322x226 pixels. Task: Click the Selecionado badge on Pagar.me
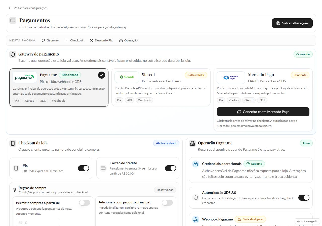(x=70, y=75)
